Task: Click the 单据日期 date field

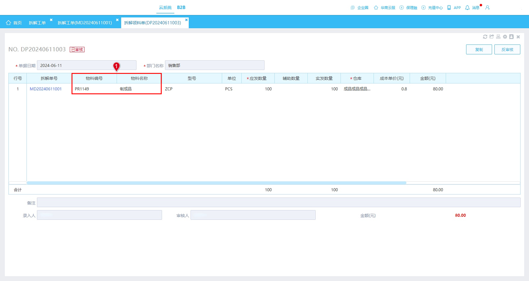Action: (x=86, y=65)
